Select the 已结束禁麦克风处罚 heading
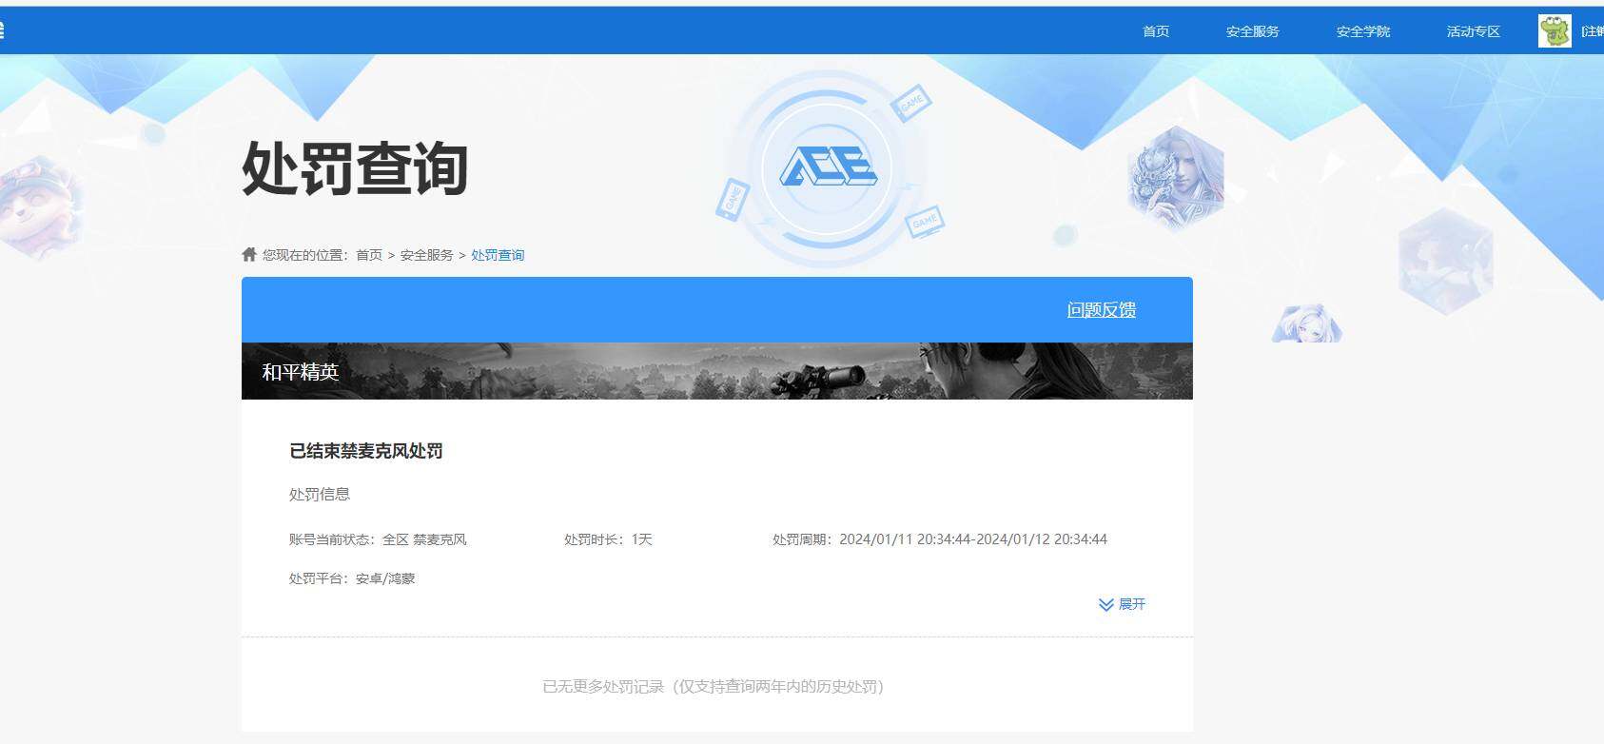This screenshot has width=1604, height=744. tap(366, 451)
